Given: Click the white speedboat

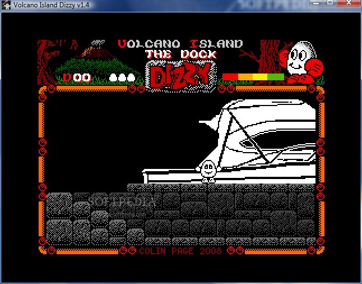Looking at the screenshot, I should (x=229, y=141).
